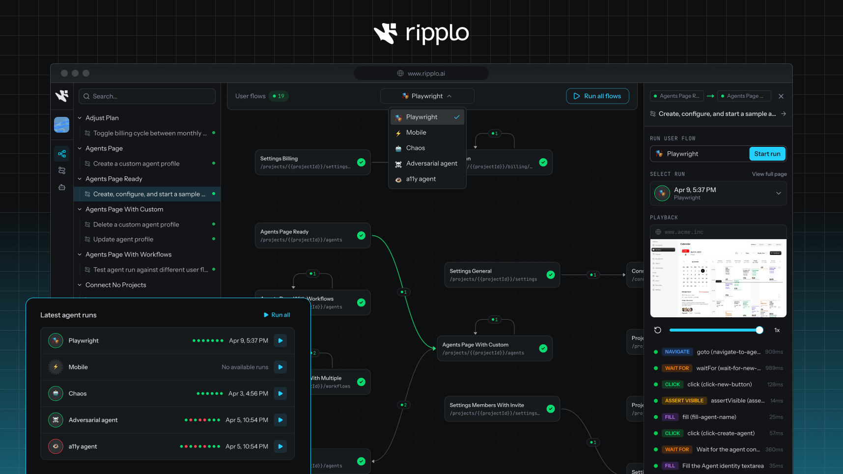
Task: Click the Start run button
Action: tap(767, 154)
